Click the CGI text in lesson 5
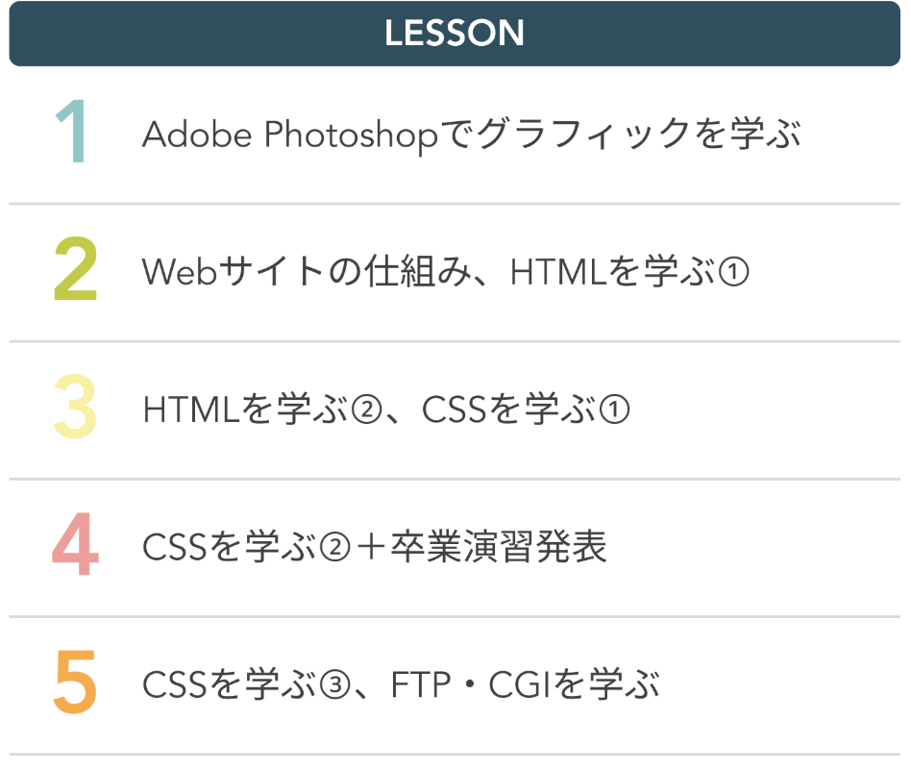The width and height of the screenshot is (911, 769). 520,684
